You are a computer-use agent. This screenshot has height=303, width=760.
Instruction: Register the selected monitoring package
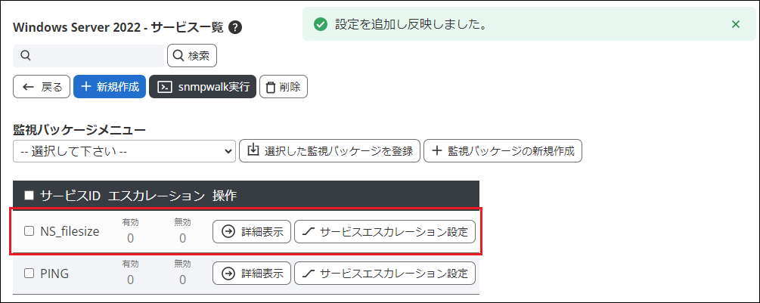point(329,151)
